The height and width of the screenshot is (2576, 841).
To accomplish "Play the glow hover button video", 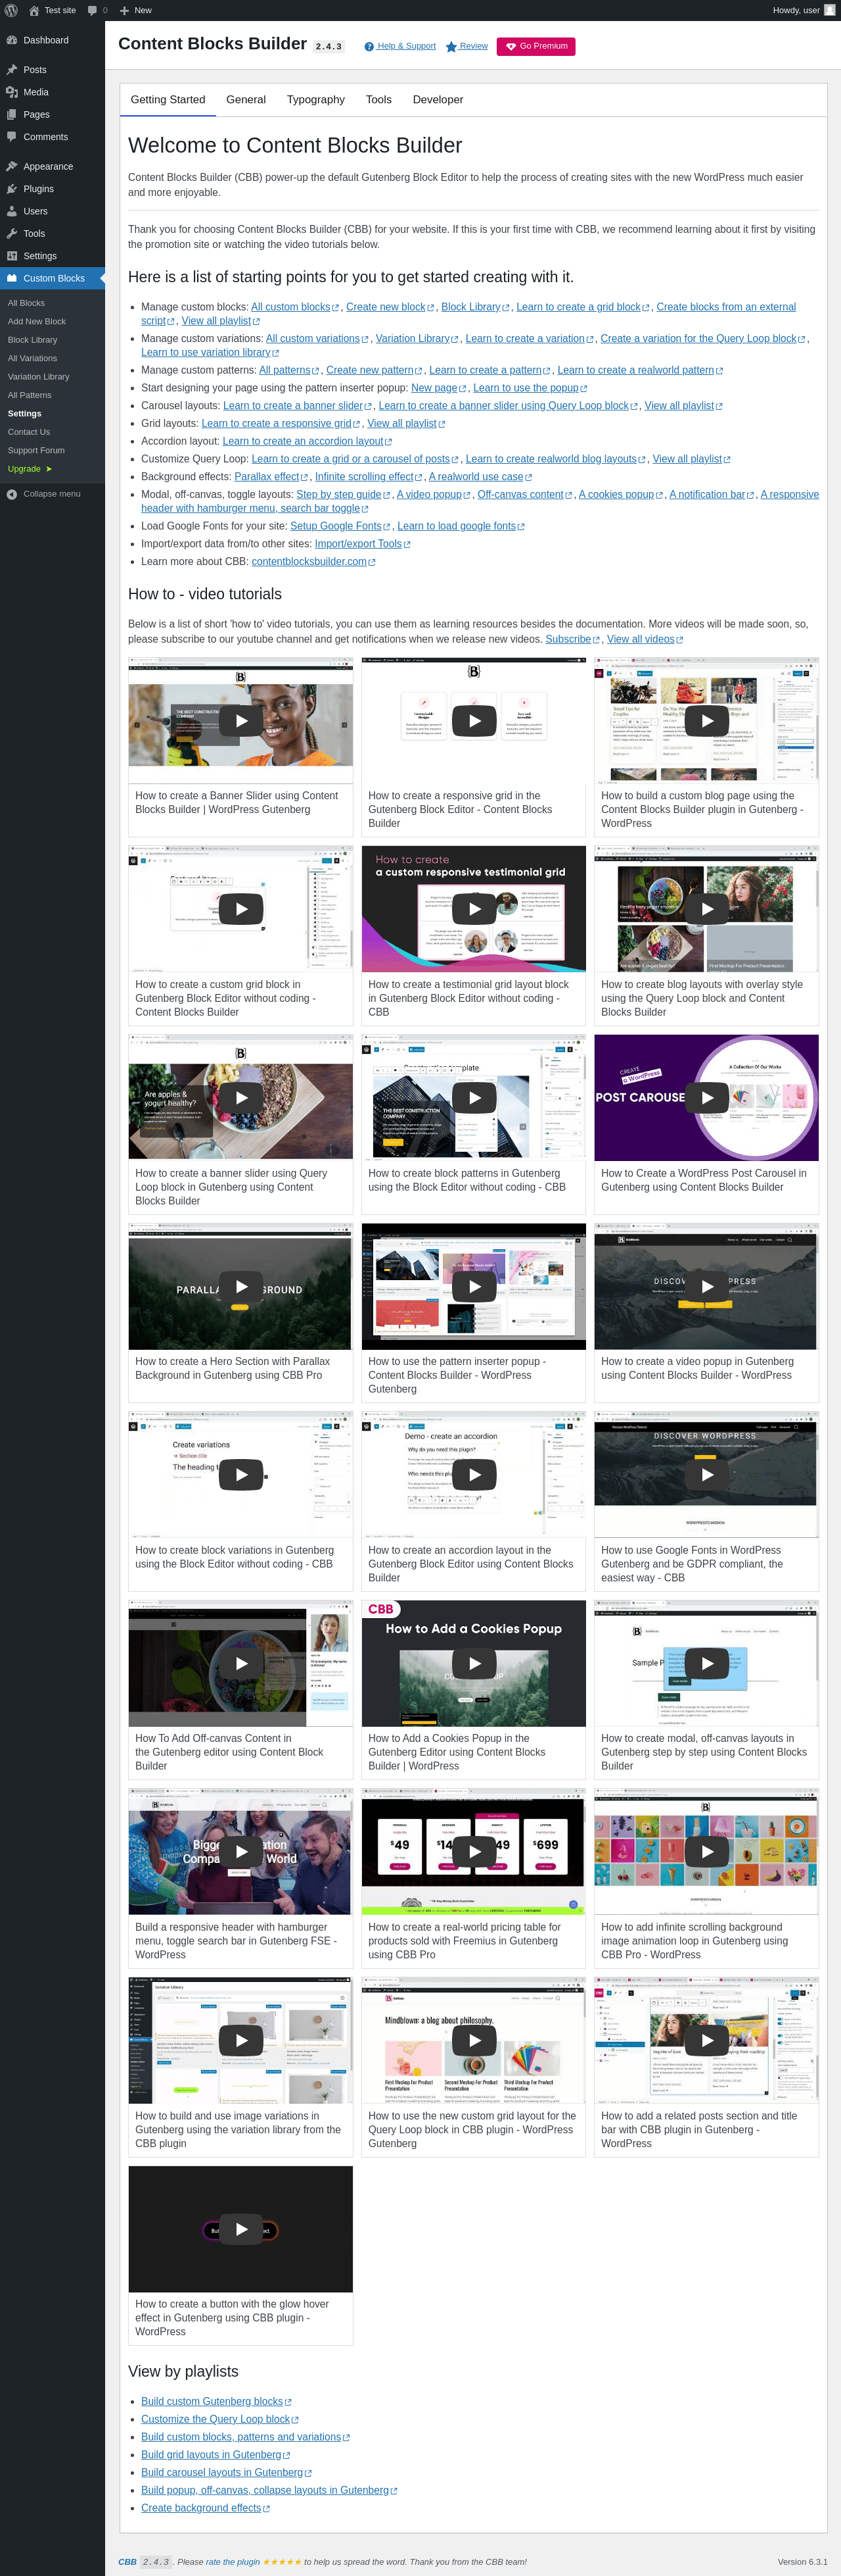I will pyautogui.click(x=240, y=2229).
